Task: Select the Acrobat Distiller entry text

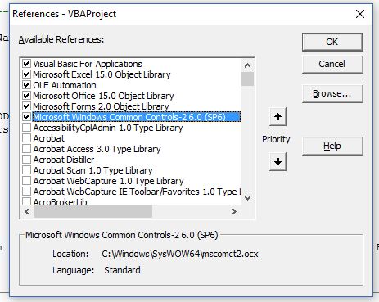Action: (x=64, y=160)
